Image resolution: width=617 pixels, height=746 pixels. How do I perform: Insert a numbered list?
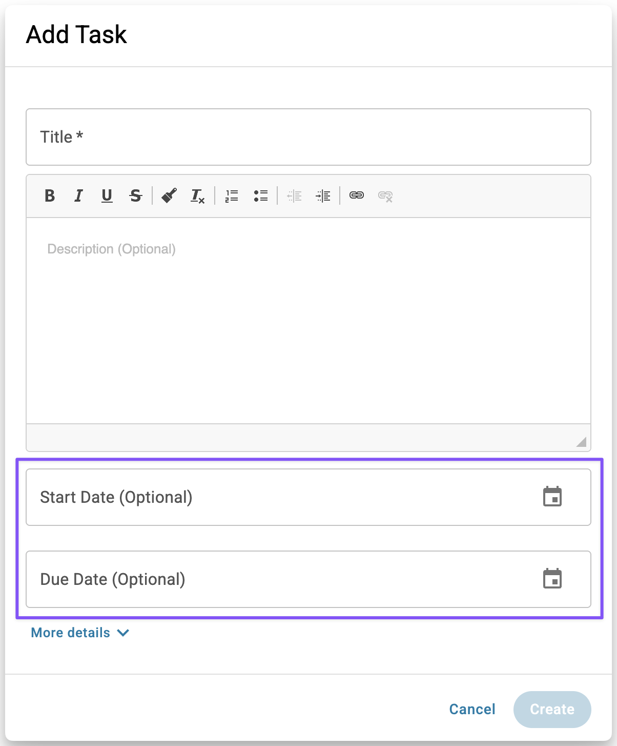(x=232, y=195)
